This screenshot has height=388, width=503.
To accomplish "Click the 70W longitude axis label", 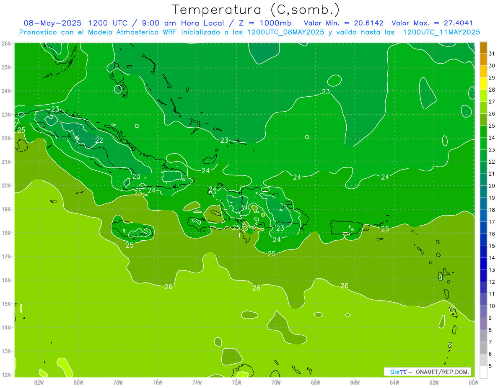I will (276, 382).
